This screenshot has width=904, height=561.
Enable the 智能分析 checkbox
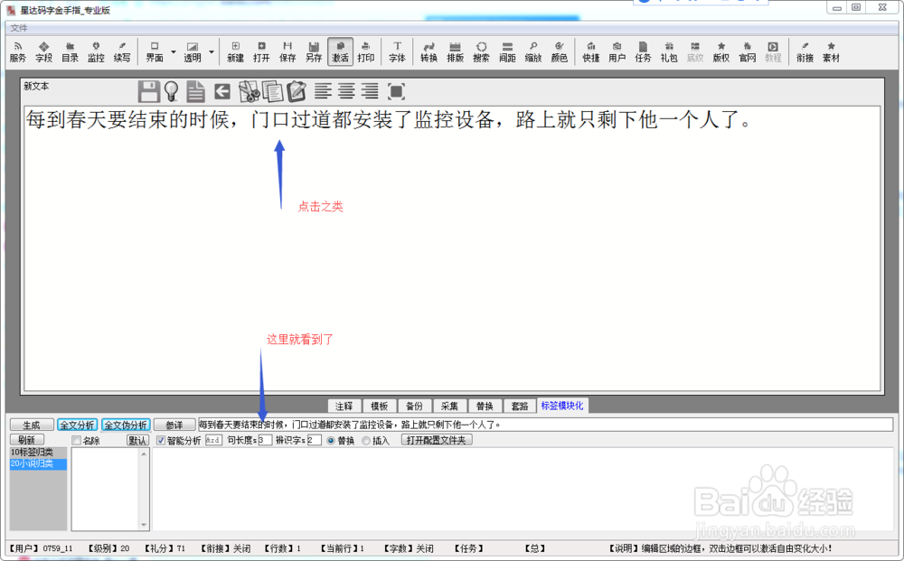coord(160,441)
